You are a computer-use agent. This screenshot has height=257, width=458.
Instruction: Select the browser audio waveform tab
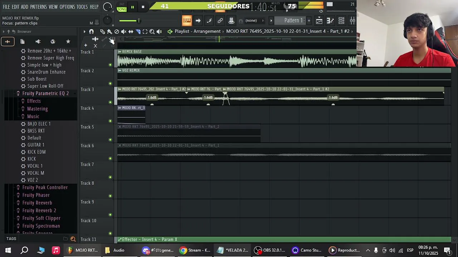tap(7, 41)
